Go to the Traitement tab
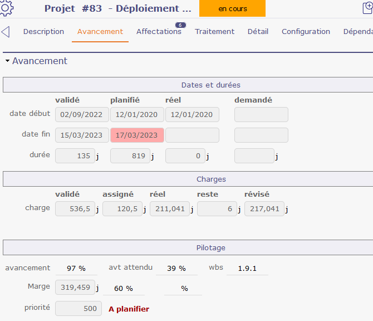 (x=214, y=32)
